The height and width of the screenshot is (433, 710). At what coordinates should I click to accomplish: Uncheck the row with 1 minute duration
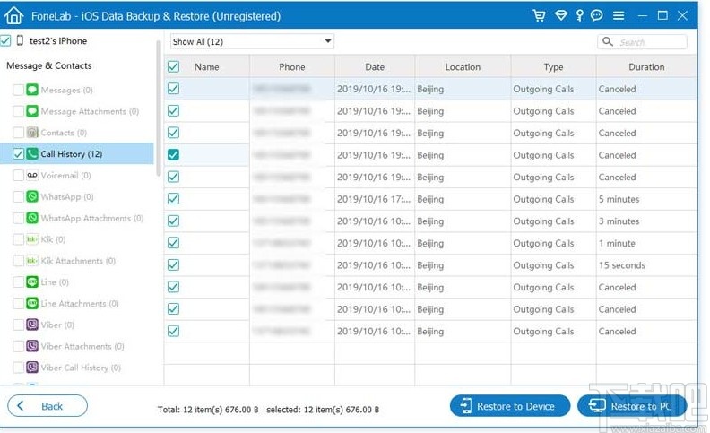[x=173, y=243]
